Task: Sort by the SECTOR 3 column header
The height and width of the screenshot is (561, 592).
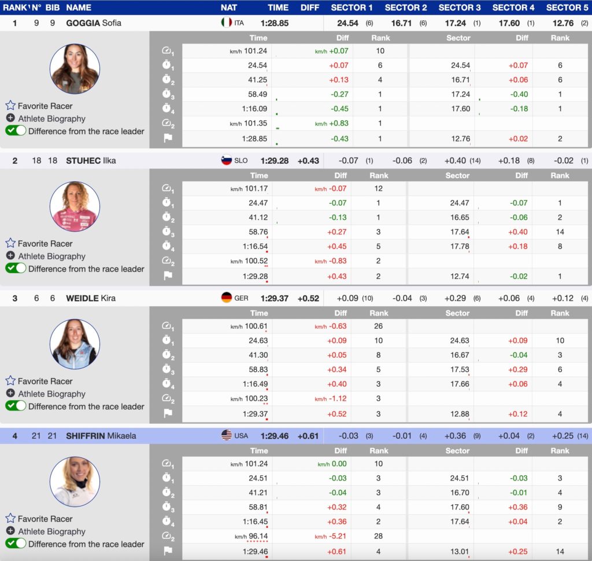Action: pyautogui.click(x=459, y=8)
